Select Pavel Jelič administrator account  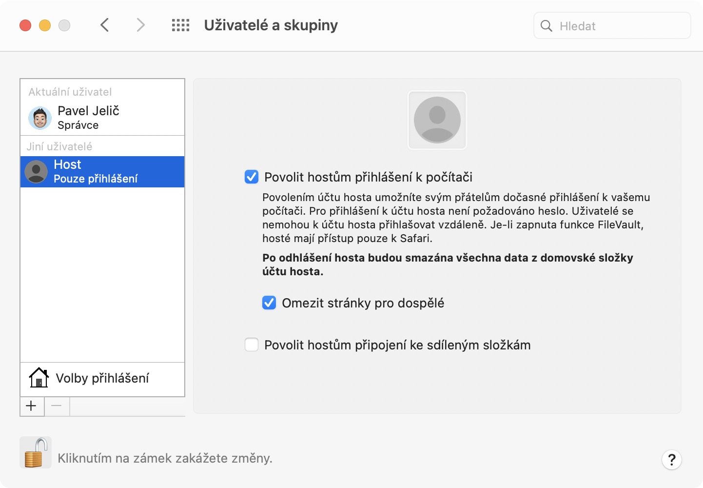pos(88,118)
